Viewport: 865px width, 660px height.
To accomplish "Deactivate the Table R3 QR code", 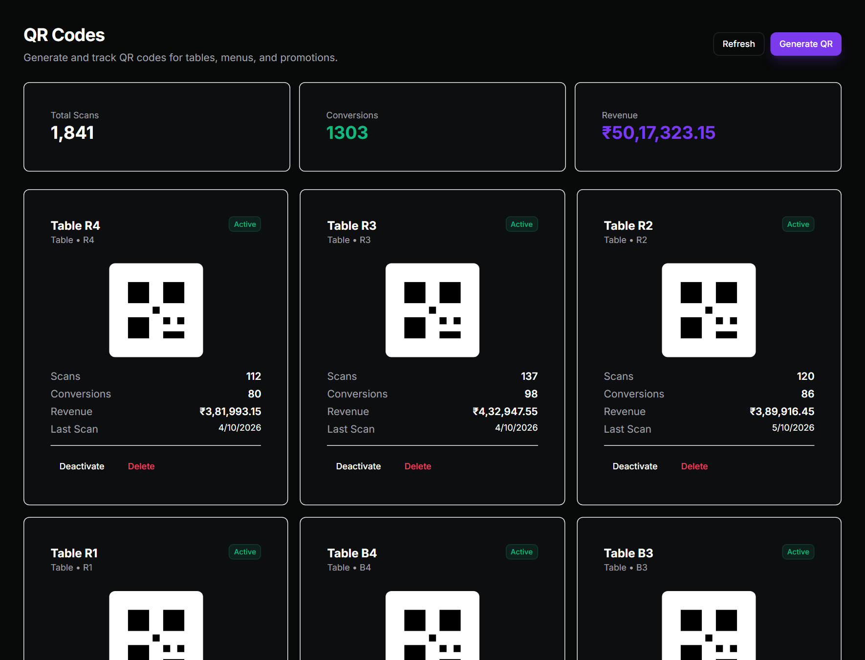I will [358, 466].
